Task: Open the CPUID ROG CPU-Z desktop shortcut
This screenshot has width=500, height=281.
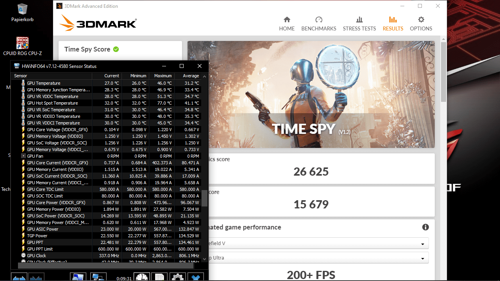Action: point(22,46)
